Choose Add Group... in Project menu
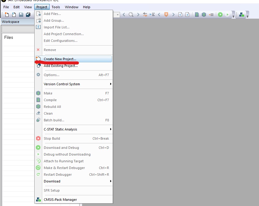 pyautogui.click(x=74, y=20)
